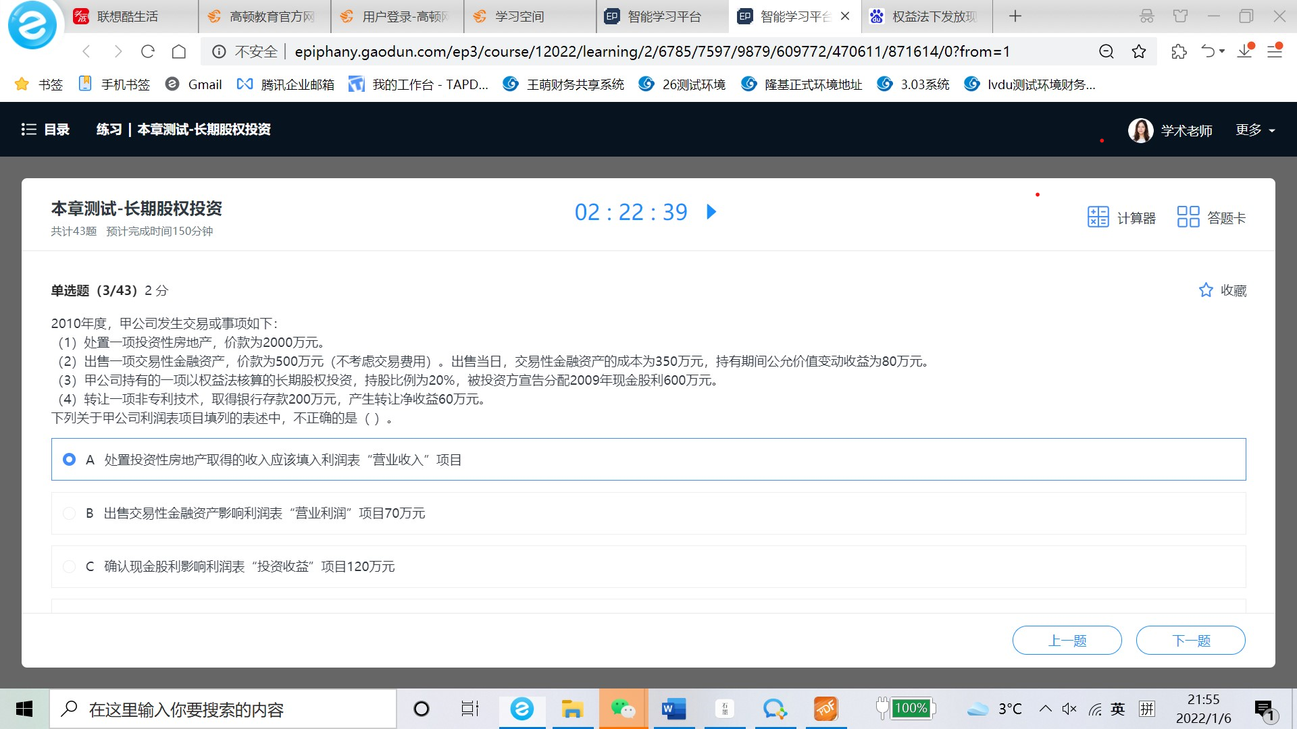This screenshot has width=1297, height=729.
Task: Open the calculator (计算器) tool icon
Action: (x=1098, y=217)
